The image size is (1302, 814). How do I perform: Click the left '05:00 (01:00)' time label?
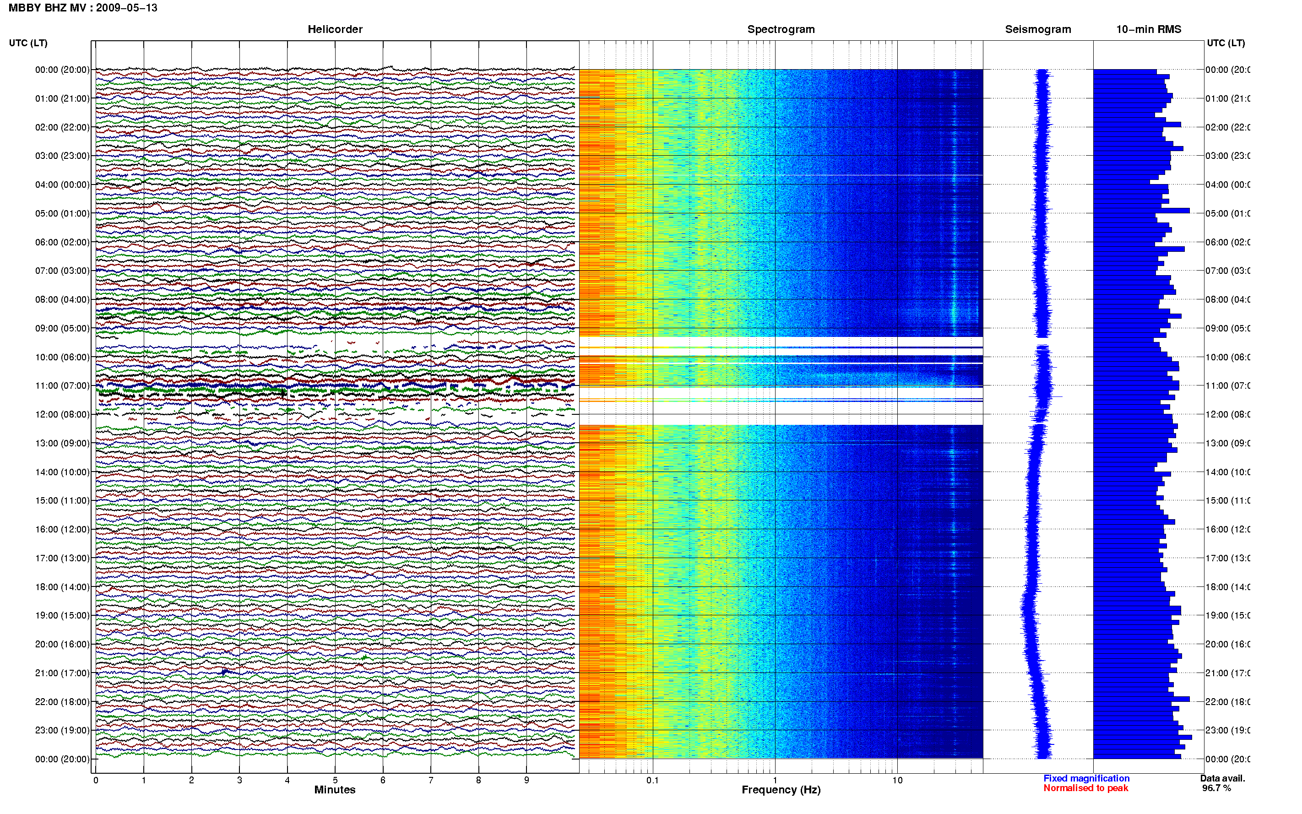(62, 213)
